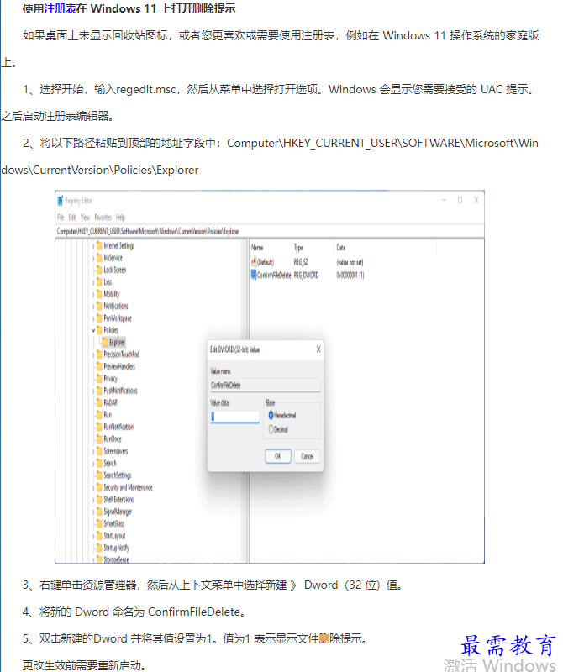Click the (Default) string value icon

click(254, 262)
